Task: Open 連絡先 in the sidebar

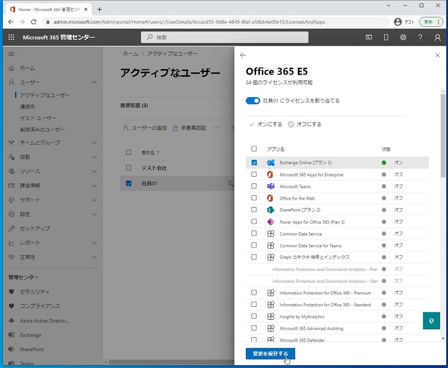Action: click(x=27, y=107)
